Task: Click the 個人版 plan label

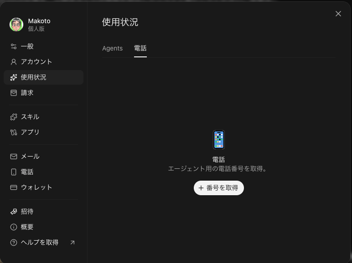Action: pos(36,29)
